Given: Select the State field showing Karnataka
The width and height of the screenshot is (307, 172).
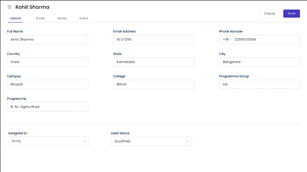Looking at the screenshot, I should [x=153, y=62].
